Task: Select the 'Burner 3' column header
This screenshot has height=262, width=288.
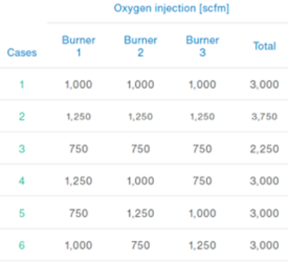Action: (x=202, y=47)
